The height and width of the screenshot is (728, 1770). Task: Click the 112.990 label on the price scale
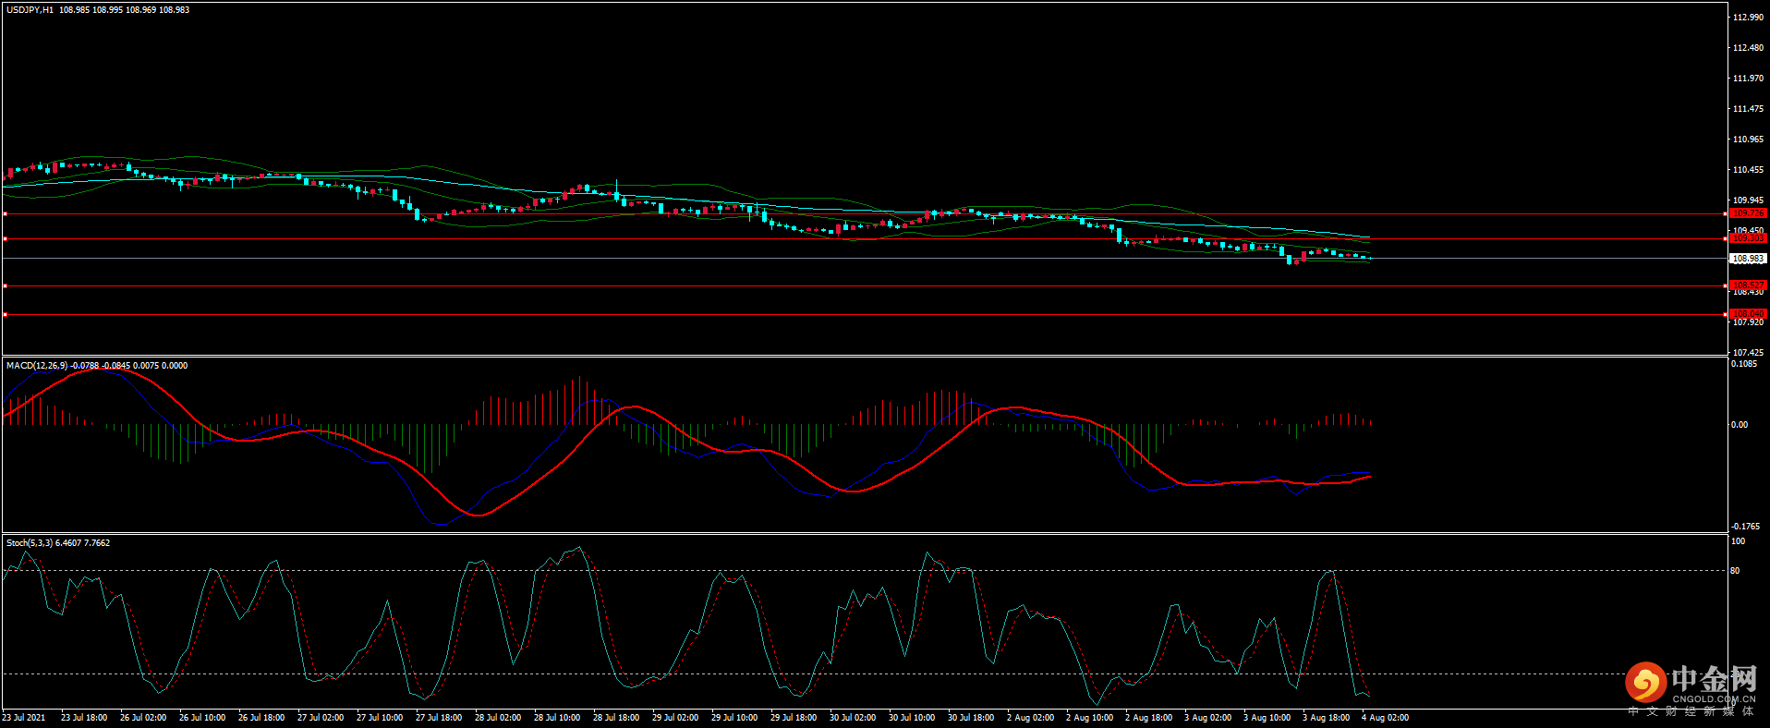pyautogui.click(x=1748, y=18)
